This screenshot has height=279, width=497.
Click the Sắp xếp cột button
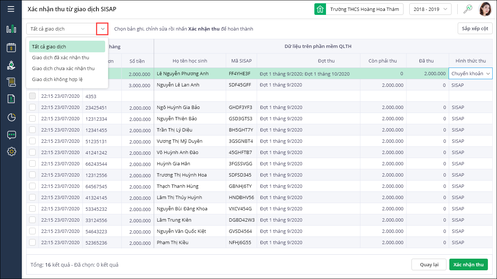pyautogui.click(x=475, y=29)
